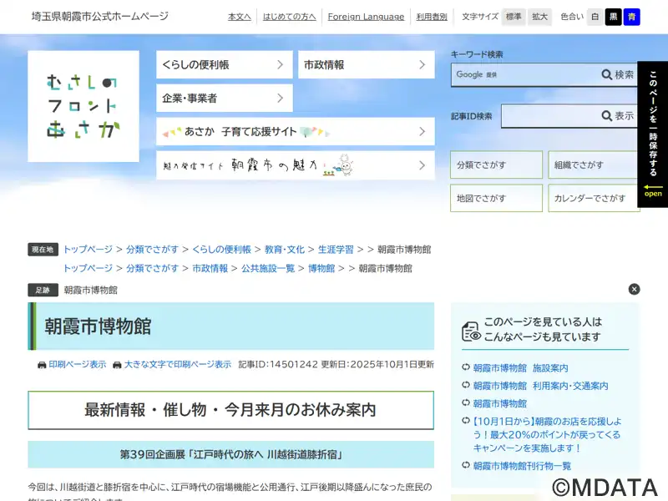Close the footprint bar with X icon

(634, 289)
